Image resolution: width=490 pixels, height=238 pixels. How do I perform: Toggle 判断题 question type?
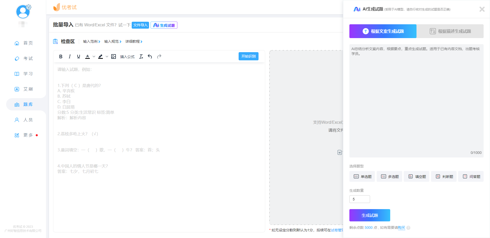click(x=444, y=176)
